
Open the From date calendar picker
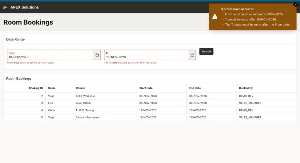[x=97, y=55]
